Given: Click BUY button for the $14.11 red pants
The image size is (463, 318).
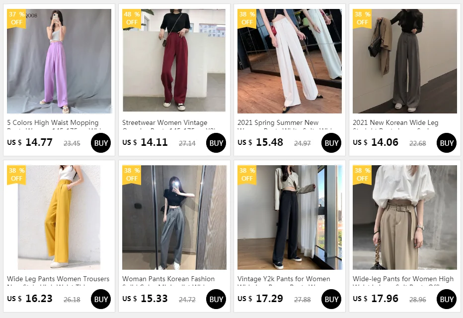Looking at the screenshot, I should pos(216,143).
